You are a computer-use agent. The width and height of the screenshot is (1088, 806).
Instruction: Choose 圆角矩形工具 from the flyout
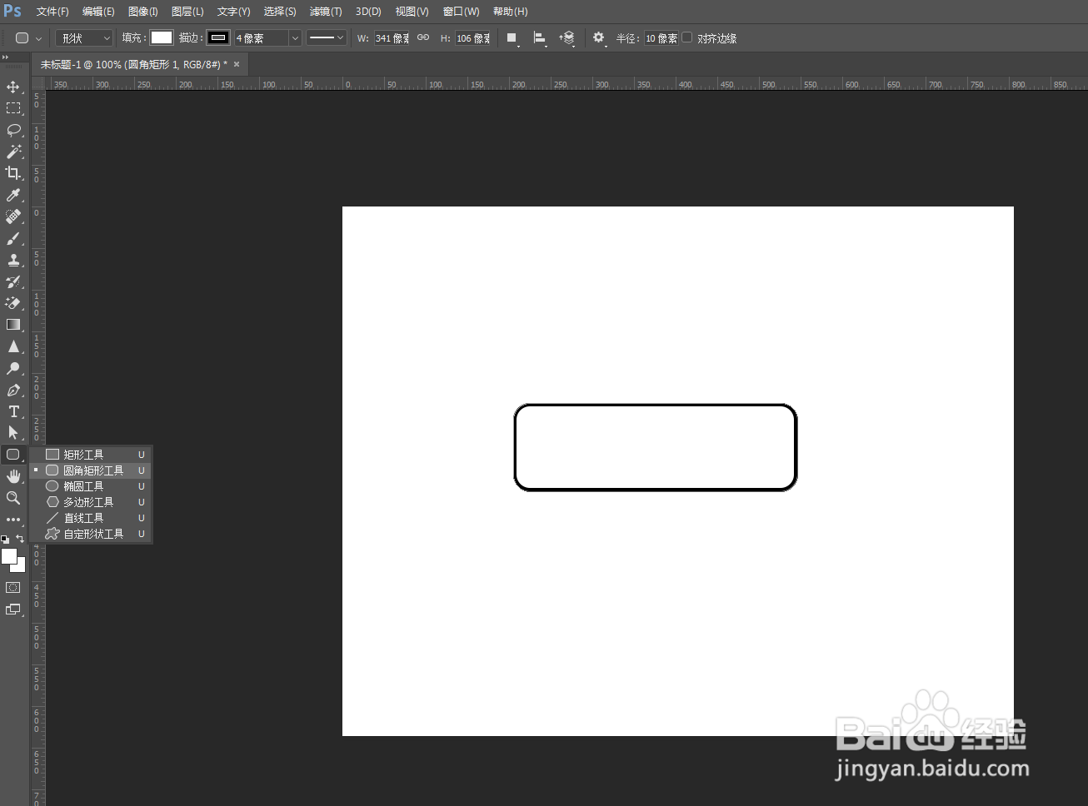pyautogui.click(x=91, y=470)
